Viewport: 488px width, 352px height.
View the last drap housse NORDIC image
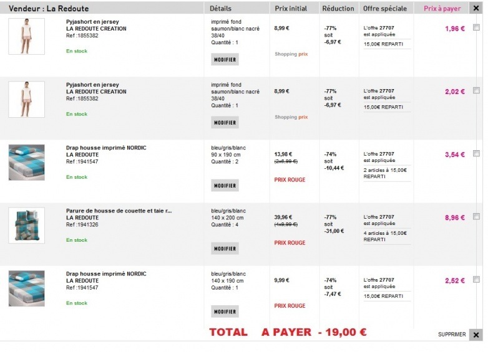pos(26,288)
